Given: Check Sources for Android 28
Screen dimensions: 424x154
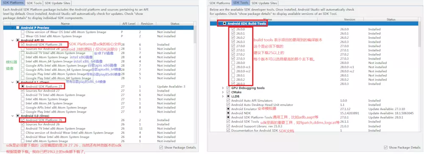Looking at the screenshot, I should click(x=23, y=49).
